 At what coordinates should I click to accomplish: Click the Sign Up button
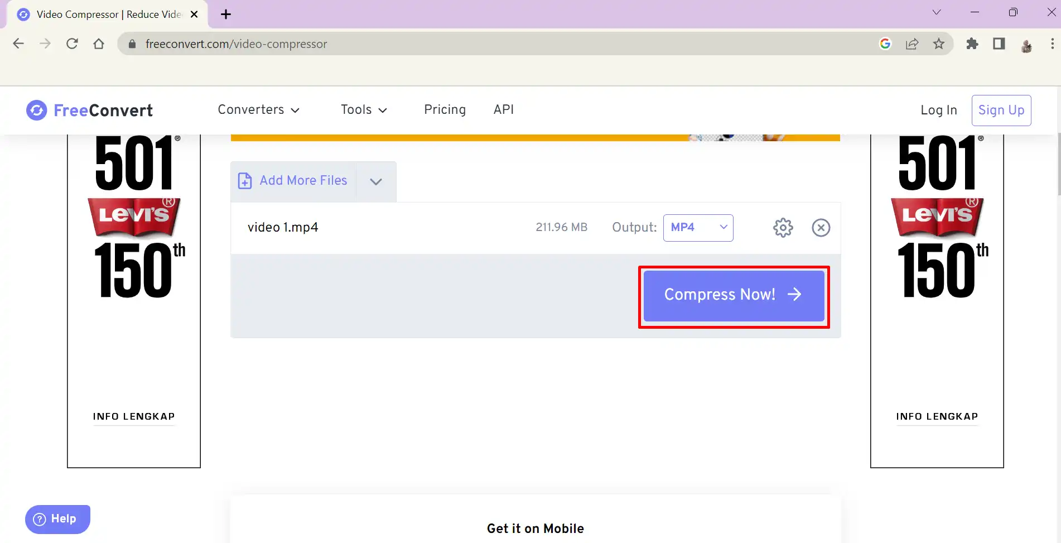click(x=1001, y=110)
